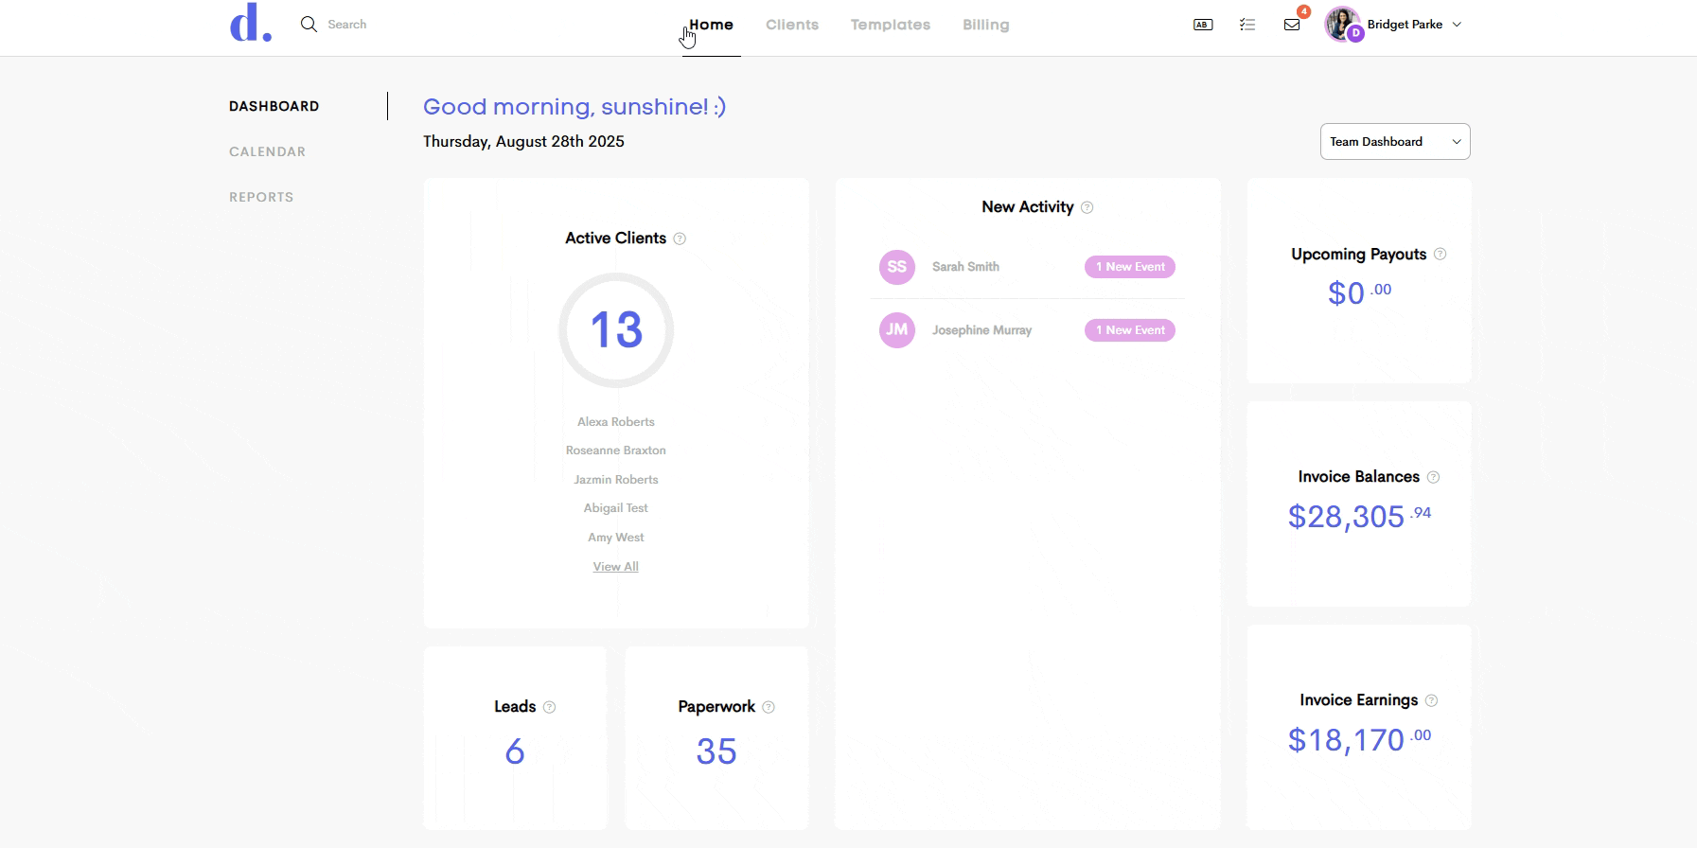The height and width of the screenshot is (848, 1697).
Task: Click help icon next to Invoice Earnings
Action: tap(1432, 700)
